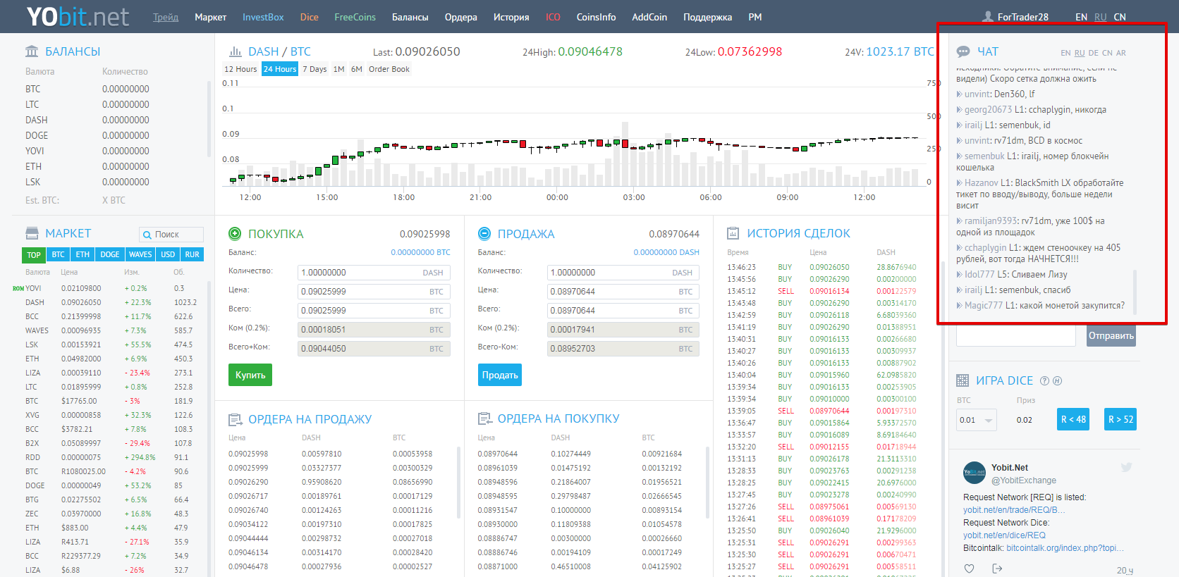This screenshot has width=1179, height=577.
Task: Click the chart icon beside DASH / BTC
Action: tap(236, 51)
